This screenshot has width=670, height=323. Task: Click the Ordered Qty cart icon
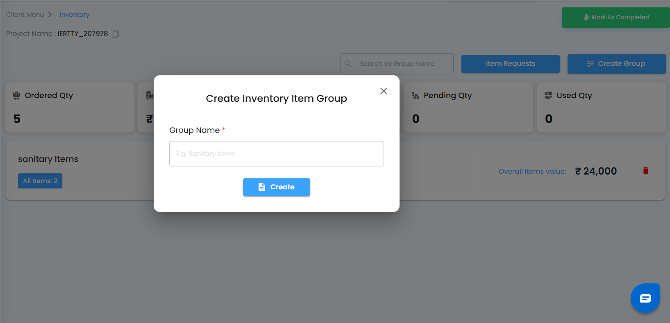[16, 96]
